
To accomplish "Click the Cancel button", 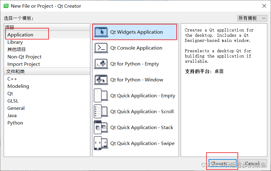I will tap(253, 163).
